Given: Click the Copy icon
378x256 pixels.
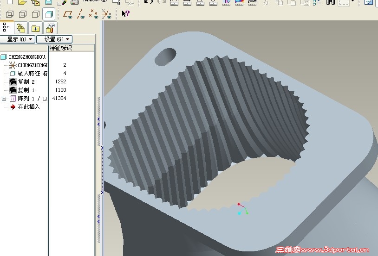Looking at the screenshot, I should (279, 2).
